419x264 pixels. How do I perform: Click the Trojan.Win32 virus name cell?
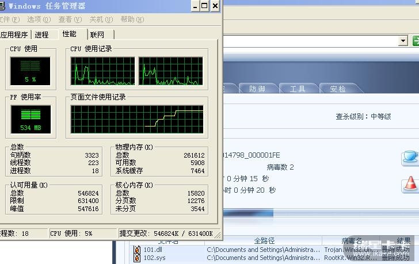[351, 250]
